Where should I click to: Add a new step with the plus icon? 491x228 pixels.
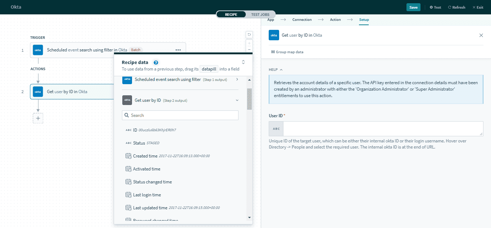tap(38, 118)
